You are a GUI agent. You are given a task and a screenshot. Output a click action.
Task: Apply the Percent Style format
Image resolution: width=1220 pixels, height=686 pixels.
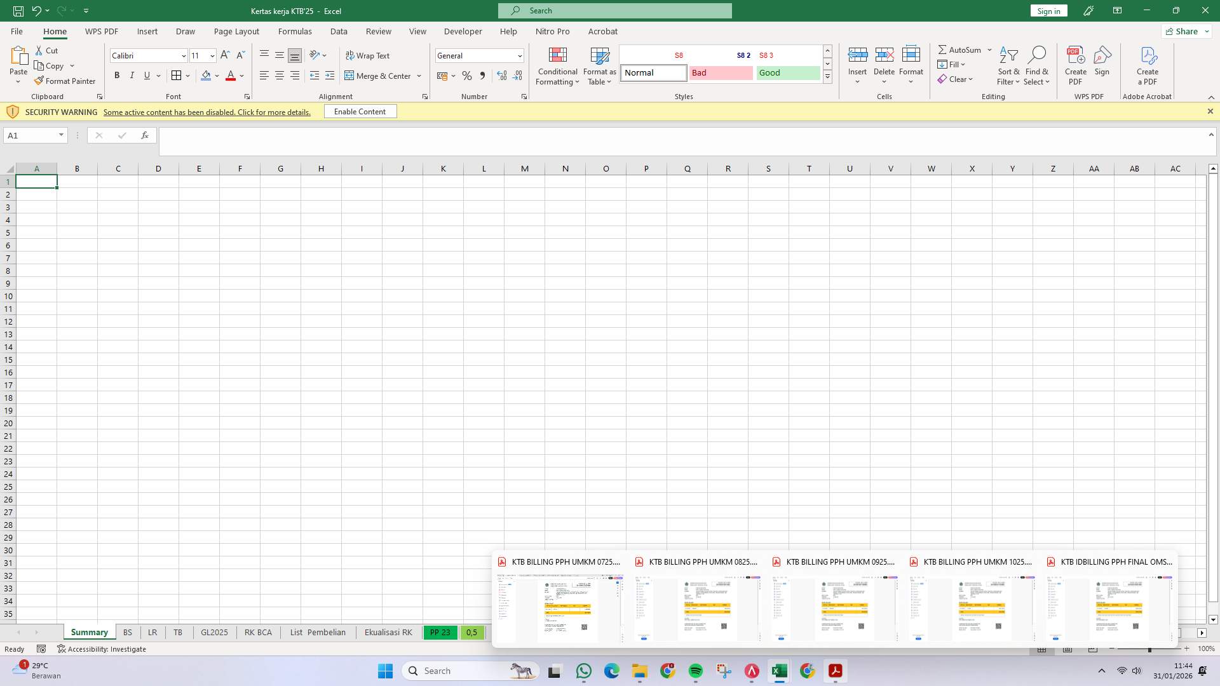[x=467, y=76]
